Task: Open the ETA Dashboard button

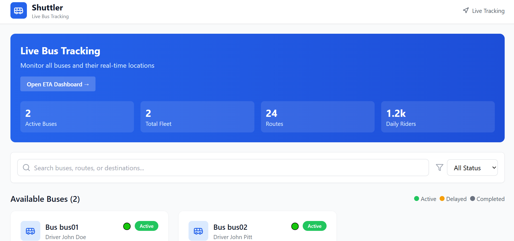Action: (x=58, y=84)
